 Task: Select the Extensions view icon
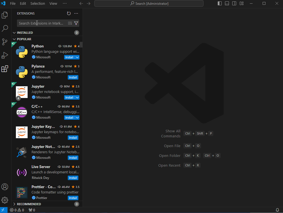tap(5, 69)
